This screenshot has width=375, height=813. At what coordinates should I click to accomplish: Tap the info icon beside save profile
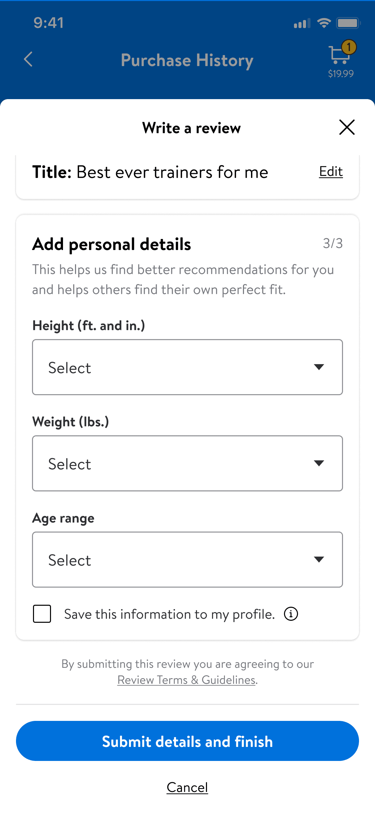(291, 614)
